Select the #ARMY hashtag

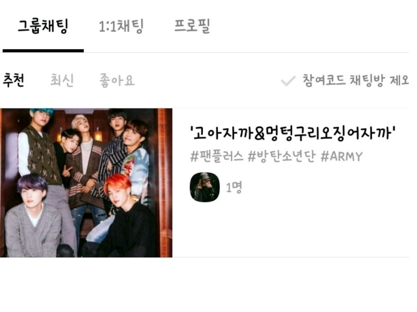(x=342, y=156)
